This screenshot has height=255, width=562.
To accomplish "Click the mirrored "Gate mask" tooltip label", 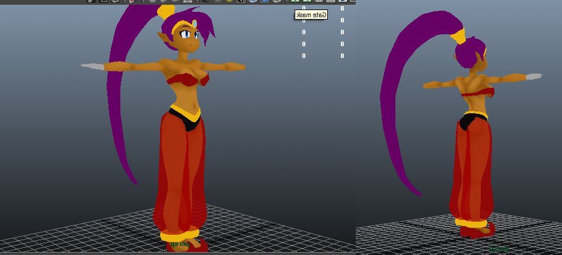I will point(311,15).
